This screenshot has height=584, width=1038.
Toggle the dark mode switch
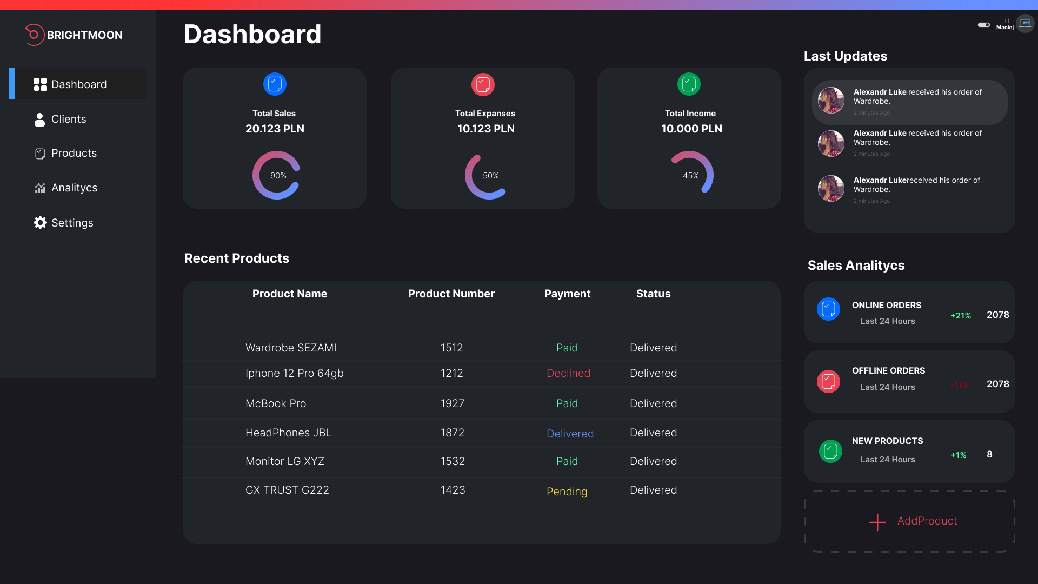click(984, 25)
